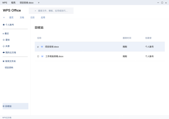Sort by the 删除时间 column header
Viewport: 169px width, 119px height.
[127, 38]
